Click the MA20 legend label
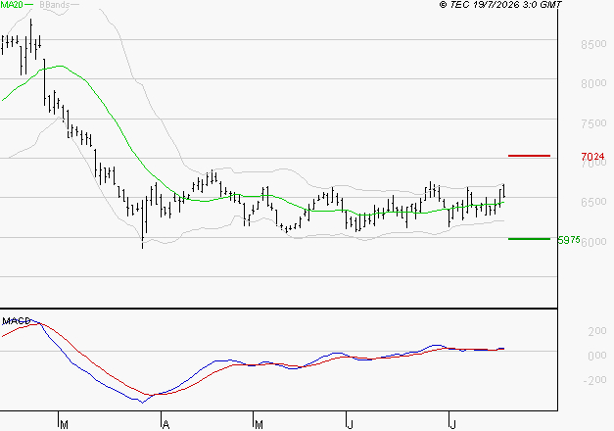The image size is (614, 431). click(12, 5)
